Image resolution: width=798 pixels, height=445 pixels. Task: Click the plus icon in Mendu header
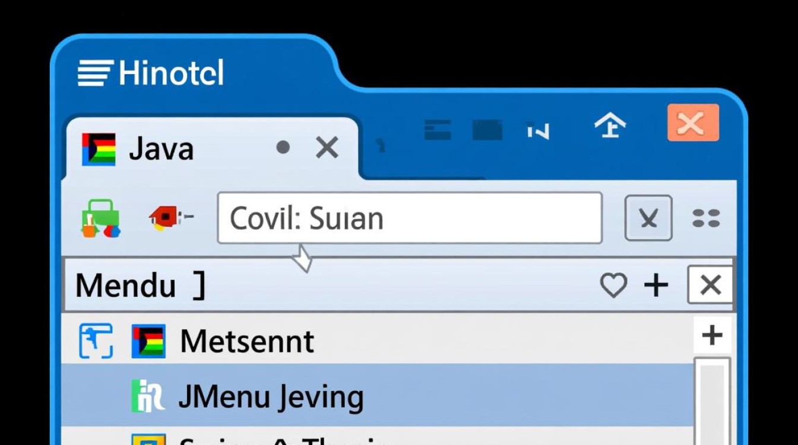coord(656,285)
